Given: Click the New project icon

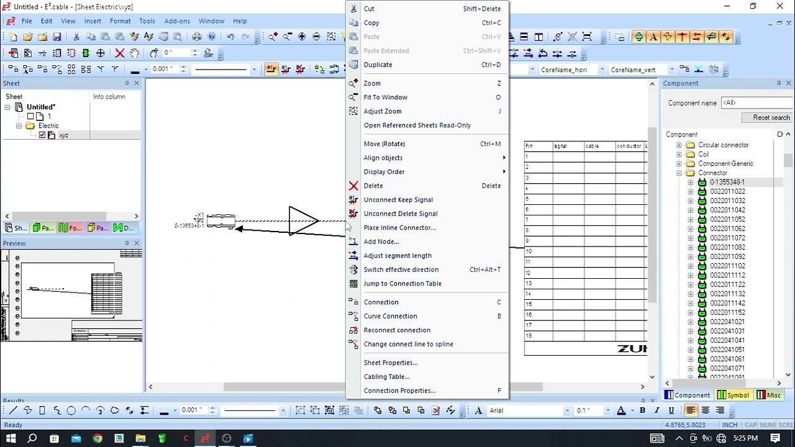Looking at the screenshot, I should coord(13,37).
